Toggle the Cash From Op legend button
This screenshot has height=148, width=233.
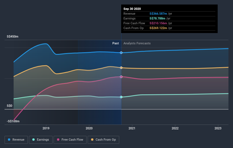tap(103, 140)
